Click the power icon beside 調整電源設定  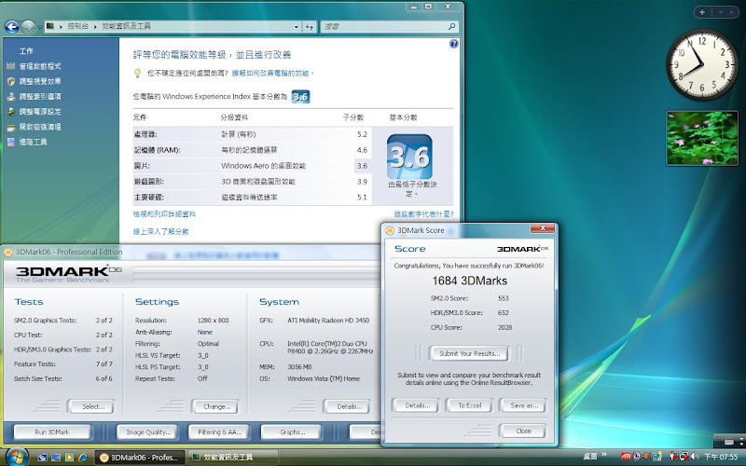11,112
